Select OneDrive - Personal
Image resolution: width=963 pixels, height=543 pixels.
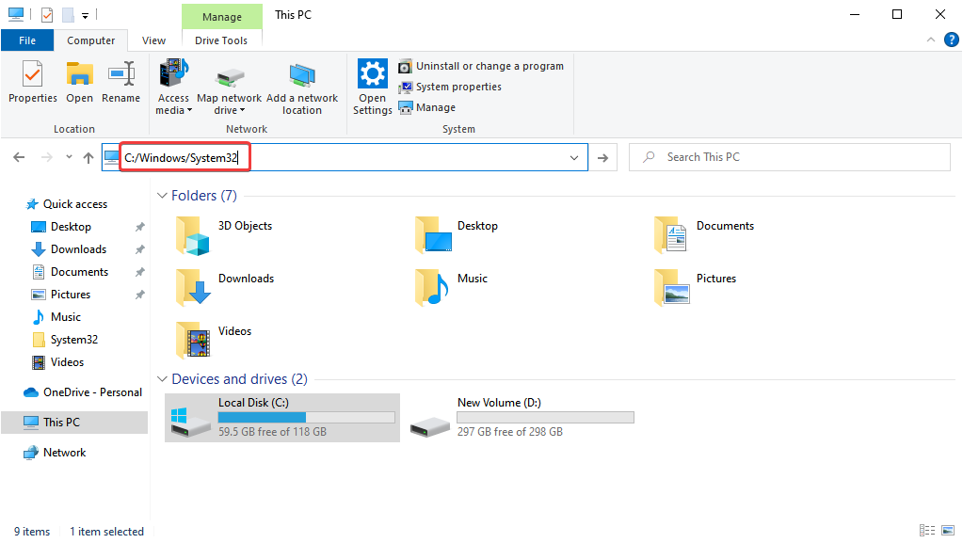(82, 391)
